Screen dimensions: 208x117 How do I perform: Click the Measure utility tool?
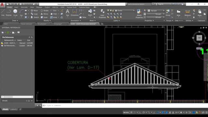[x=188, y=13]
